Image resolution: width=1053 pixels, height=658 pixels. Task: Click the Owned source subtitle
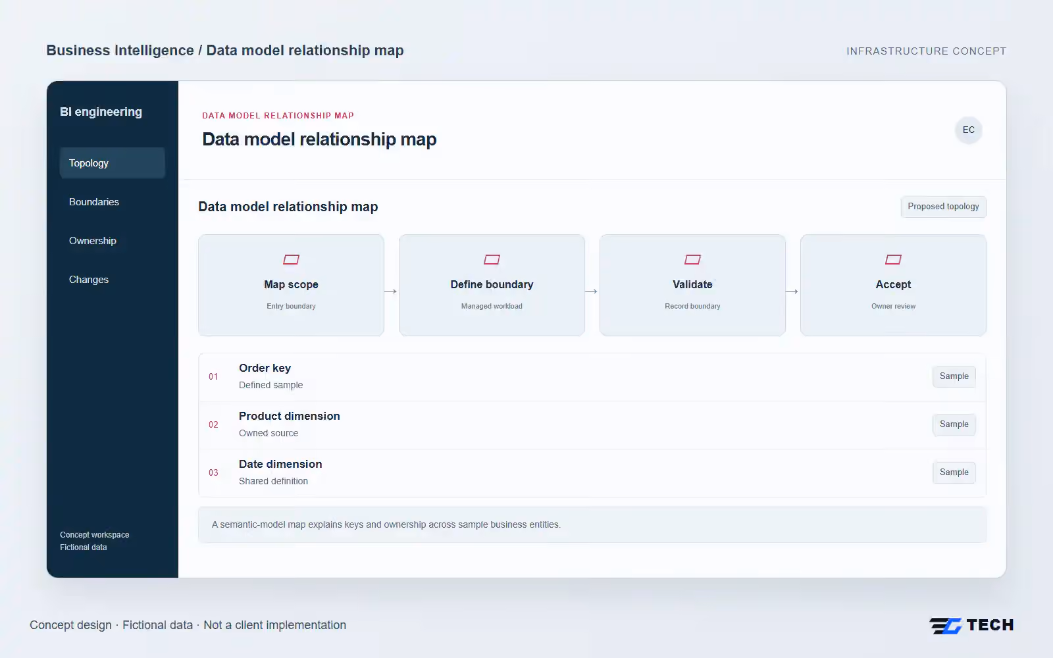pyautogui.click(x=269, y=433)
